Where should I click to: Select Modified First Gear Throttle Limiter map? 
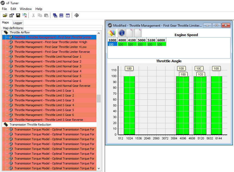(53, 37)
